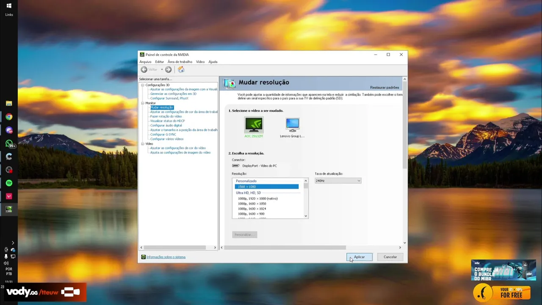Open WhatsApp from taskbar

click(x=9, y=144)
